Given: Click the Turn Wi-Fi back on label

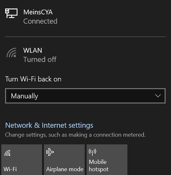Looking at the screenshot, I should coord(33,79).
